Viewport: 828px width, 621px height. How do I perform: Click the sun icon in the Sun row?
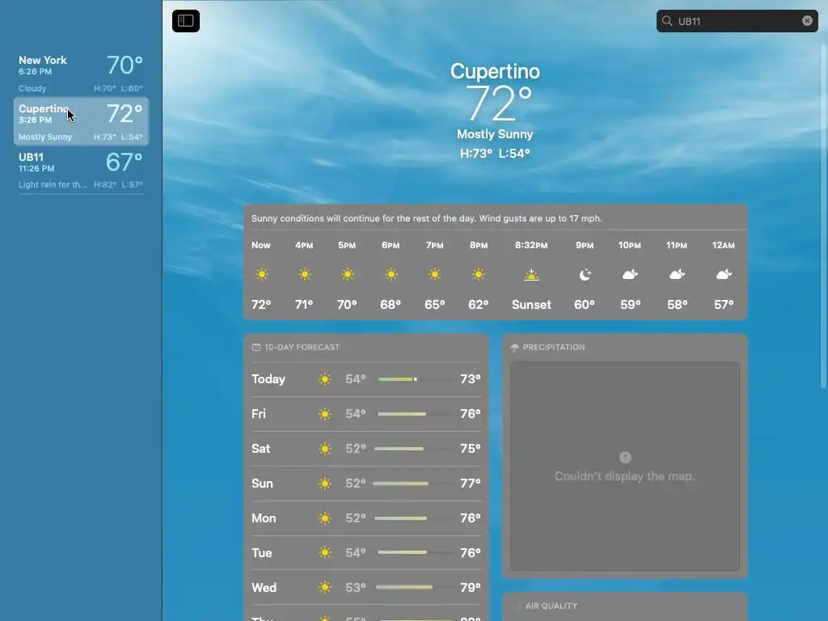(325, 484)
